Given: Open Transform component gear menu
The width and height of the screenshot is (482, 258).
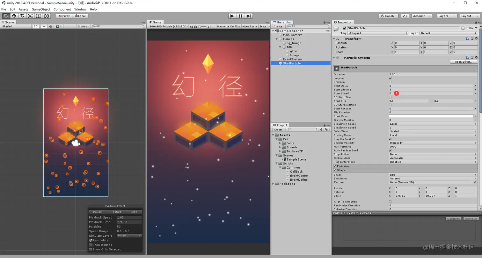Looking at the screenshot, I should (x=477, y=38).
